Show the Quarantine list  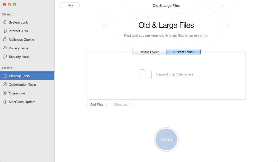pos(27,93)
